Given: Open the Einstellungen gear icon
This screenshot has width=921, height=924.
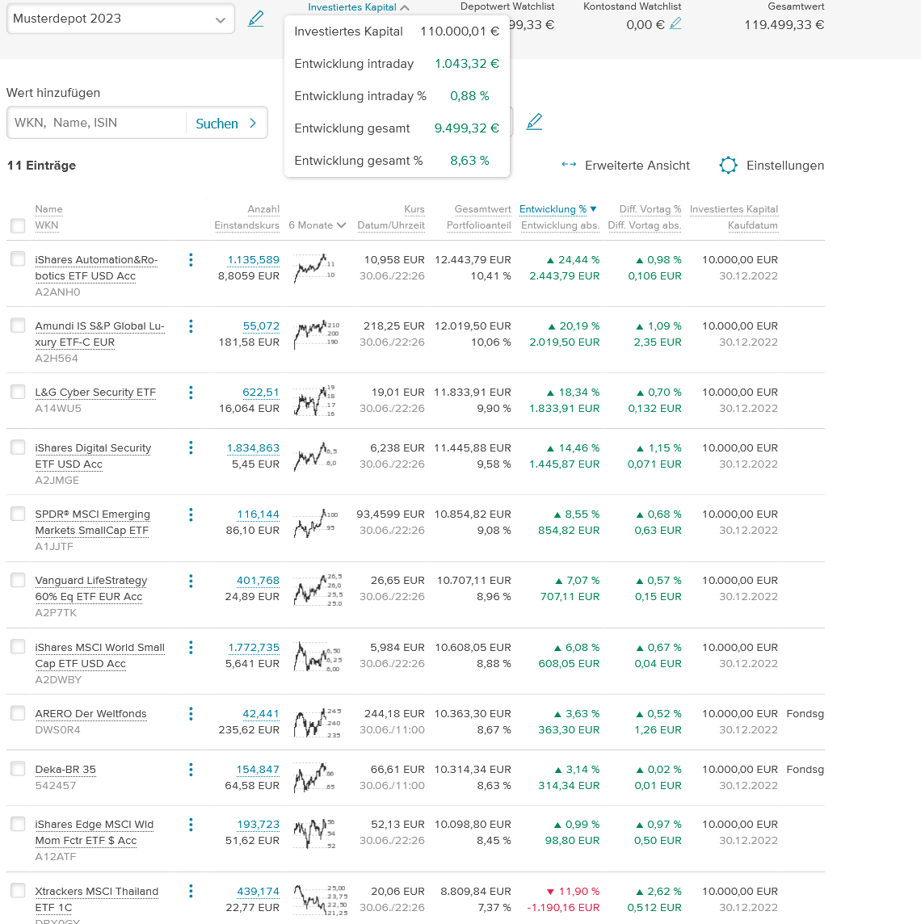Looking at the screenshot, I should click(x=728, y=166).
